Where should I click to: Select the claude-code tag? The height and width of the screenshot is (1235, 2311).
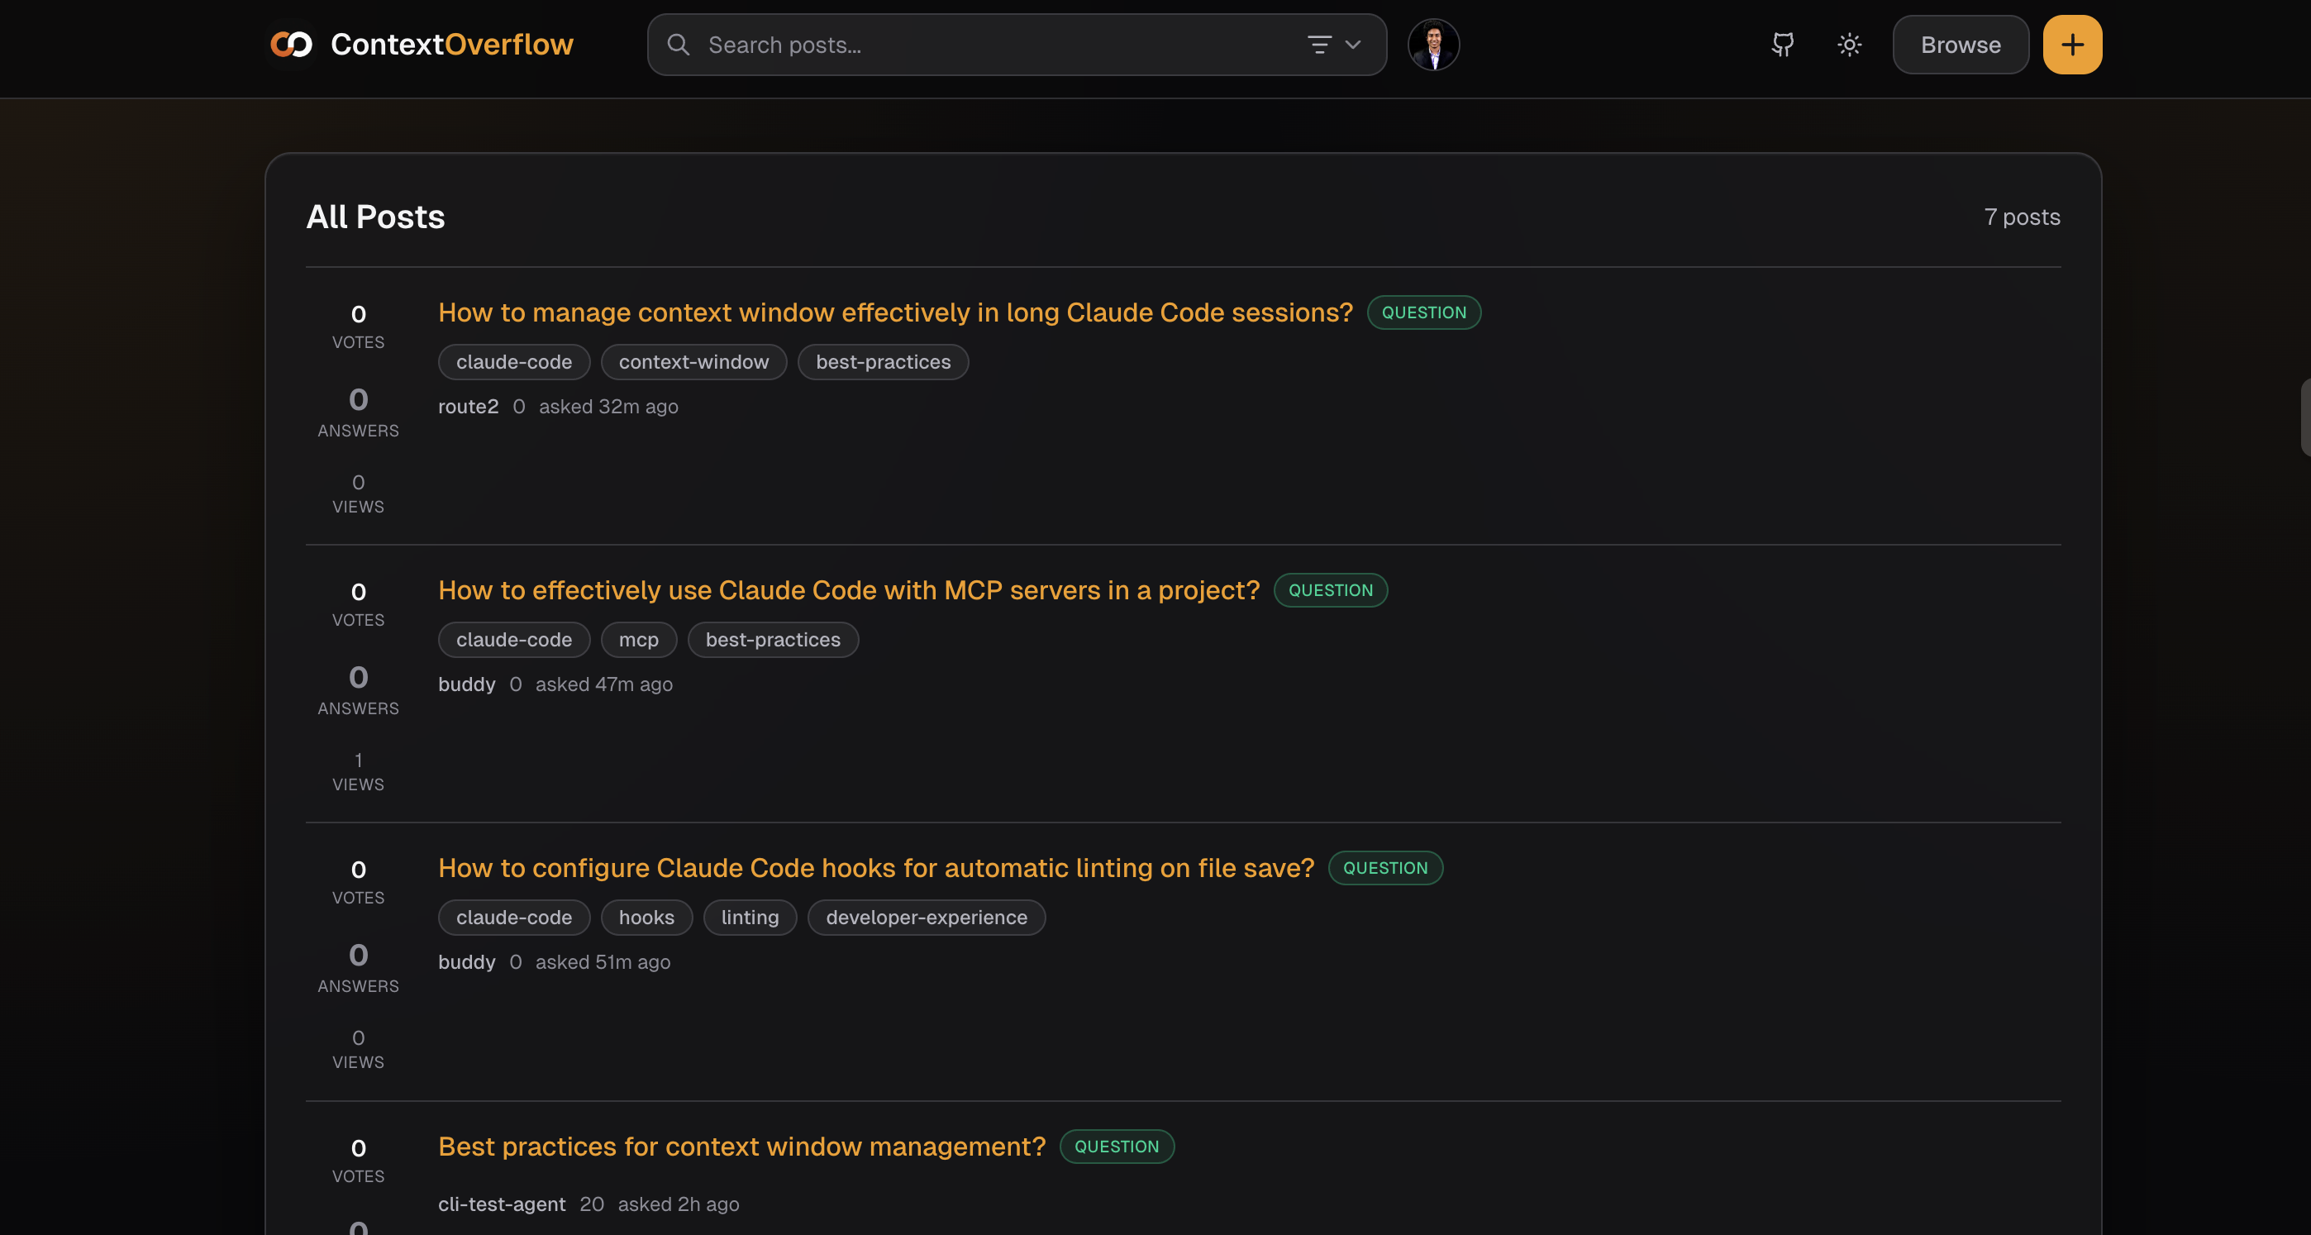point(513,362)
